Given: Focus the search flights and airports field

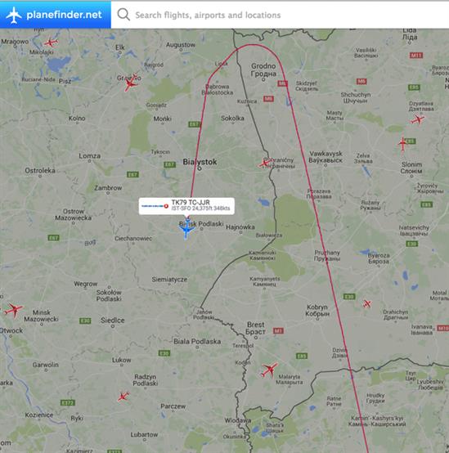Looking at the screenshot, I should click(280, 15).
